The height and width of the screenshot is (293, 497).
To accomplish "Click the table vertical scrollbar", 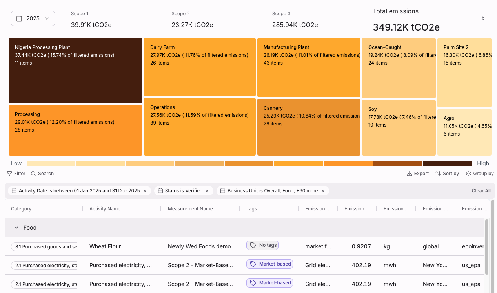I will pyautogui.click(x=486, y=247).
